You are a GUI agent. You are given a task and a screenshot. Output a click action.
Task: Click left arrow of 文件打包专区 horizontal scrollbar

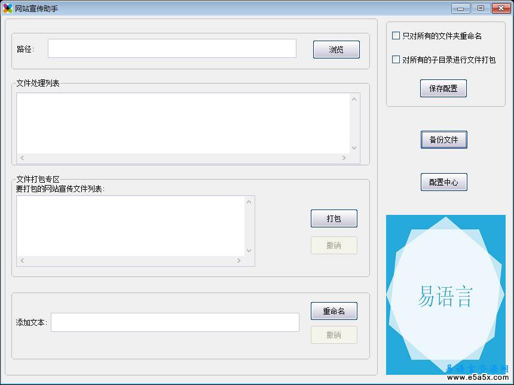click(22, 261)
